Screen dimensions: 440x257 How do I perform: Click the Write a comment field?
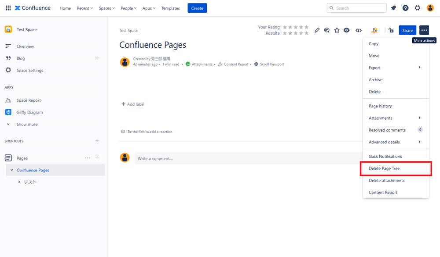pos(248,158)
